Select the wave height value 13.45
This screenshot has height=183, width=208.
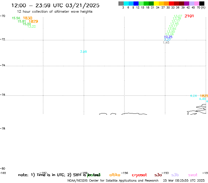point(175,24)
